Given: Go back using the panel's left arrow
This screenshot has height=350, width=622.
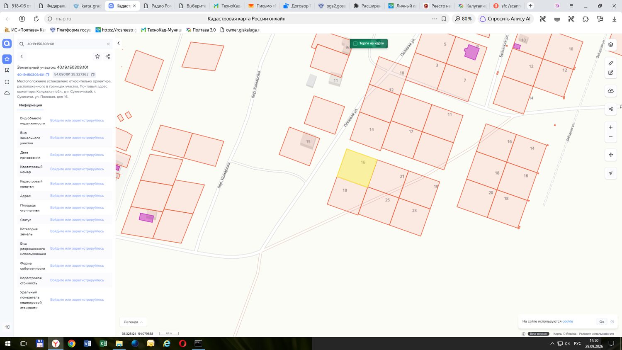Looking at the screenshot, I should [x=22, y=56].
